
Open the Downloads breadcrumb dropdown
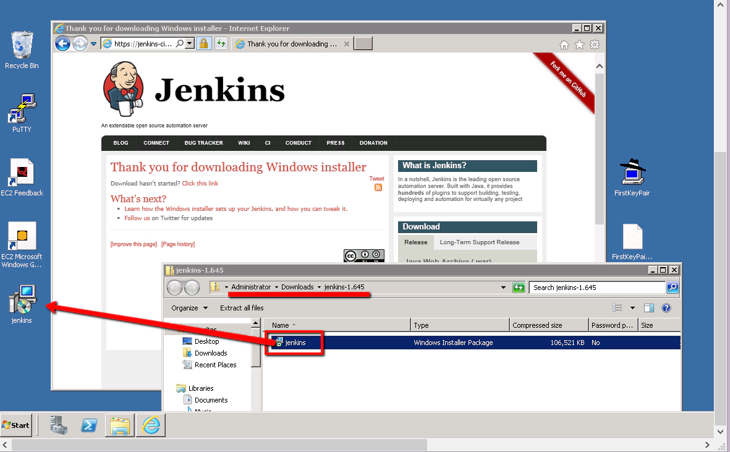pos(302,287)
